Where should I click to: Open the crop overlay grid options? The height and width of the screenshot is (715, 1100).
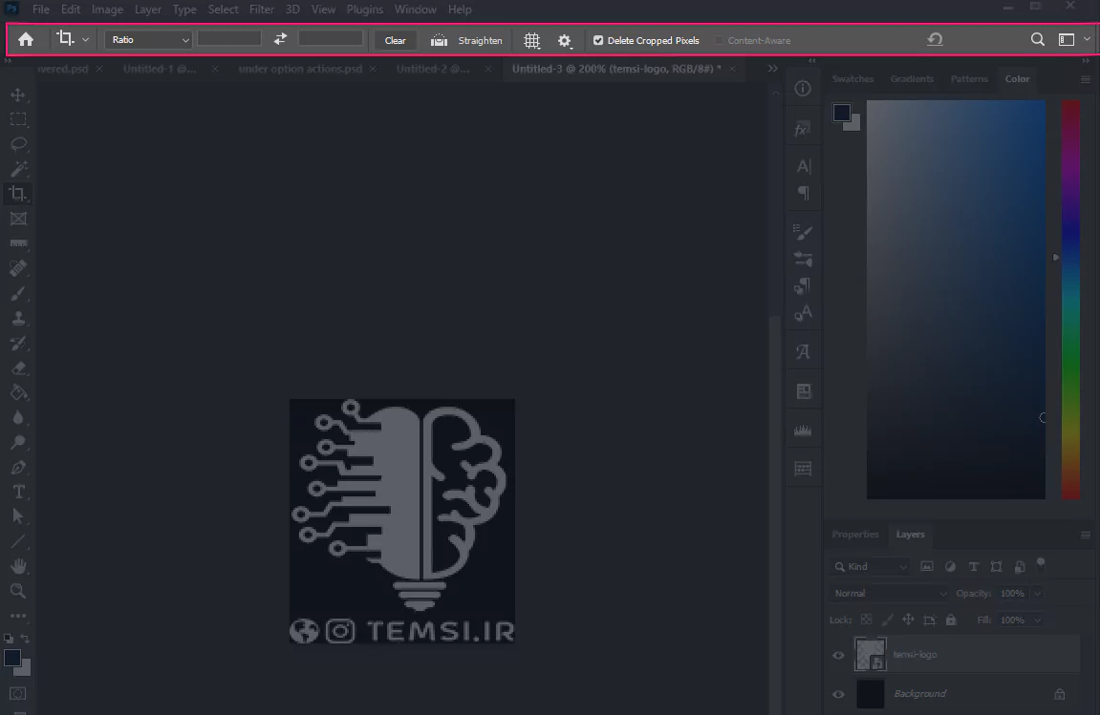[x=531, y=41]
